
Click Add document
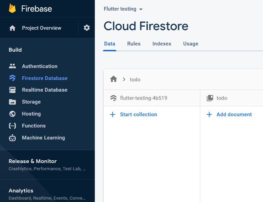229,115
